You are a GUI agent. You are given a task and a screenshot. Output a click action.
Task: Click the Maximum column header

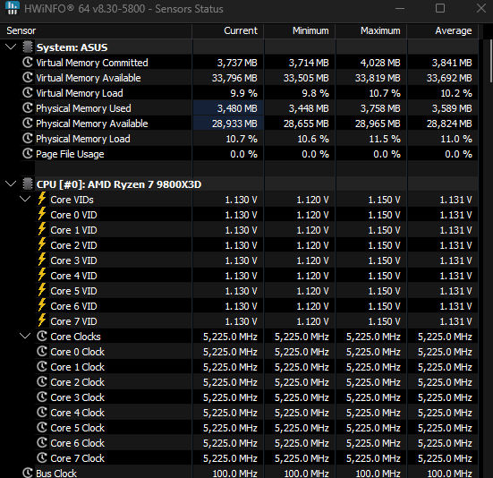[371, 30]
